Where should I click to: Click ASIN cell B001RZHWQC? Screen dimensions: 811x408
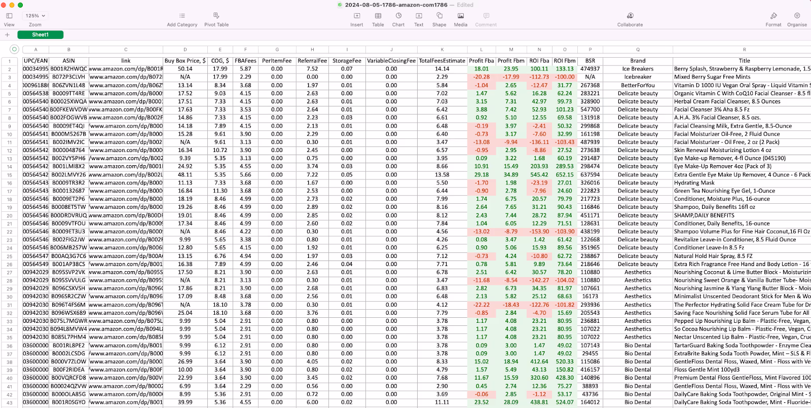68,69
